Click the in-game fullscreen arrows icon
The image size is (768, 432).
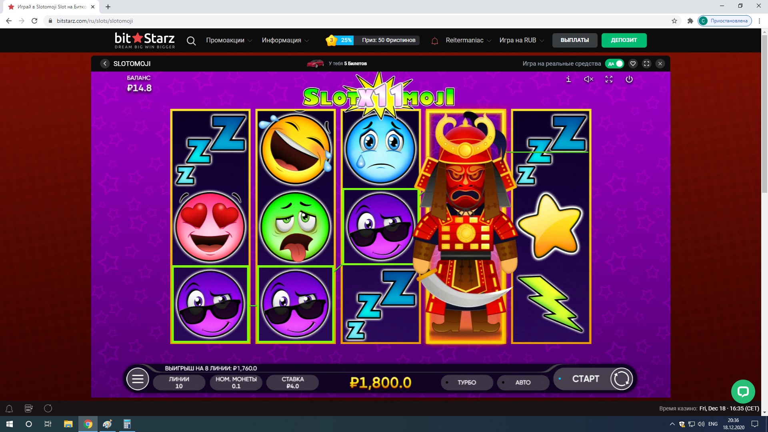click(x=609, y=79)
